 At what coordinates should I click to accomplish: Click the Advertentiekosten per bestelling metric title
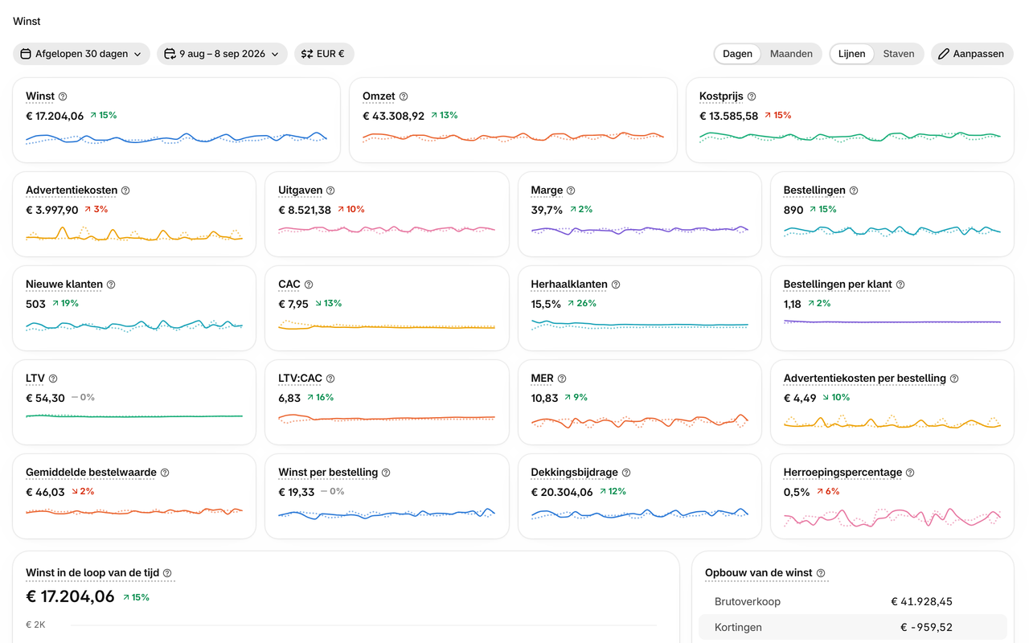(x=865, y=379)
